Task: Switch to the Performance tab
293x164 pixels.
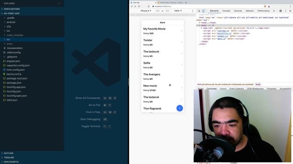Action: pos(264,11)
